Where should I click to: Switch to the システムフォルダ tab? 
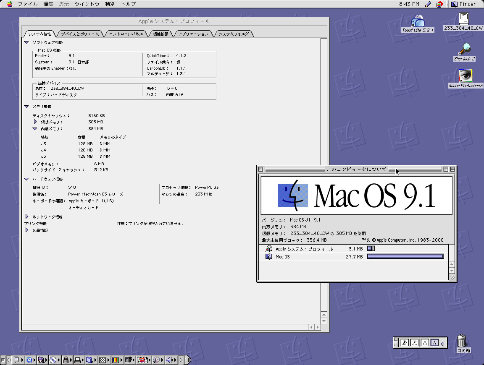pos(233,34)
